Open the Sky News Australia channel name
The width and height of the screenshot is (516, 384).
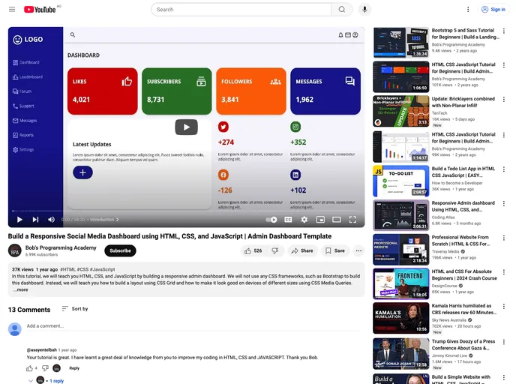coord(448,320)
